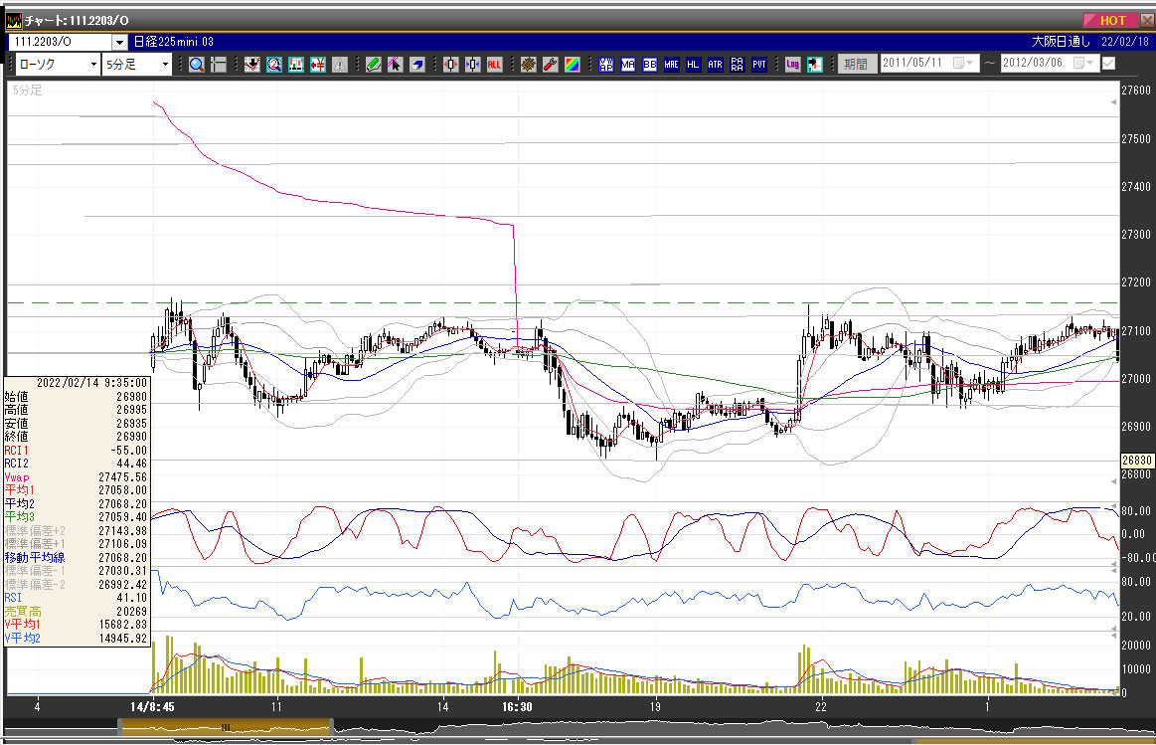Click the 期間 period button
Viewport: 1156px width, 745px height.
[856, 65]
